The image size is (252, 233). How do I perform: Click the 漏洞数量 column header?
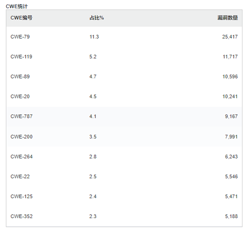point(227,18)
